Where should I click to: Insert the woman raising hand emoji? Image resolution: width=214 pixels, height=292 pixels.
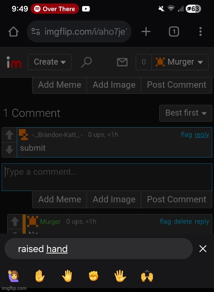(13, 276)
